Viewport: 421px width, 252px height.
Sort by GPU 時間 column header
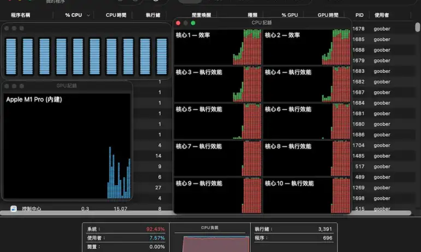328,15
